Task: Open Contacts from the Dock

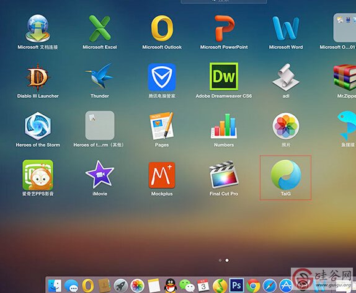Action: pyautogui.click(x=104, y=286)
